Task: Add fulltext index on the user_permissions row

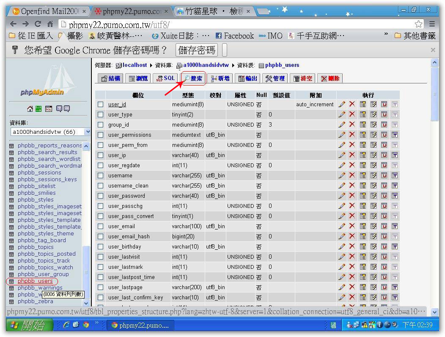Action: tap(394, 135)
